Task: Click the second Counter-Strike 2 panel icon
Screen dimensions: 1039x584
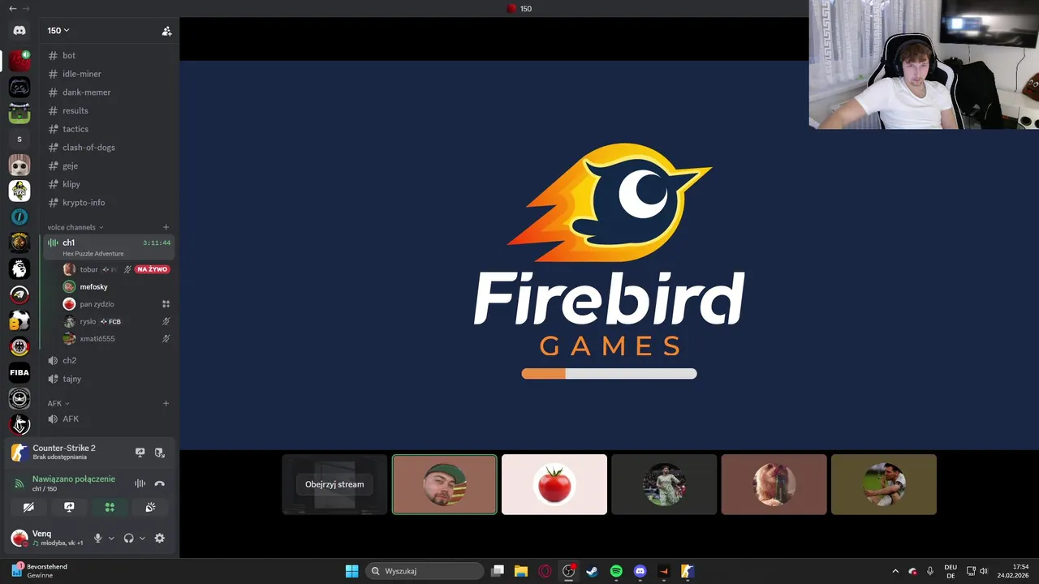Action: click(x=159, y=453)
